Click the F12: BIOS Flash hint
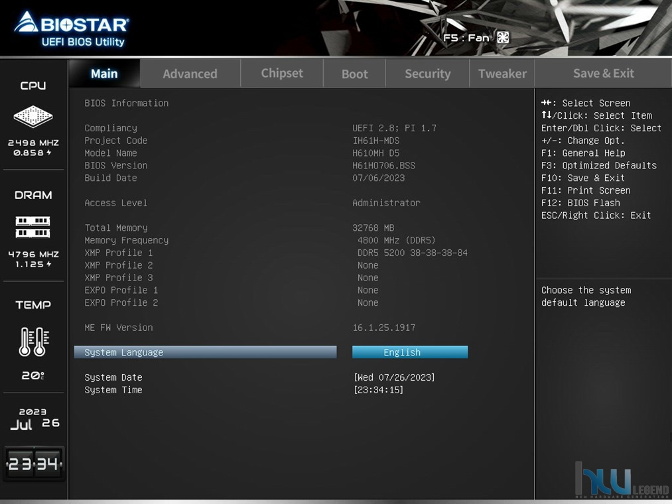This screenshot has width=672, height=504. point(580,202)
